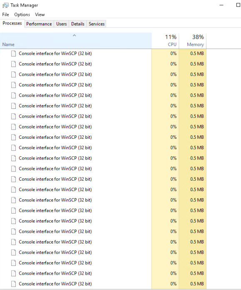Minimize the Task Manager window
241x290 pixels.
coord(221,5)
